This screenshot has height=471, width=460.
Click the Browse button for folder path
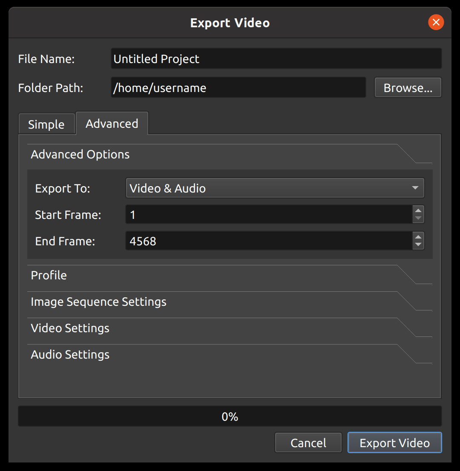407,87
